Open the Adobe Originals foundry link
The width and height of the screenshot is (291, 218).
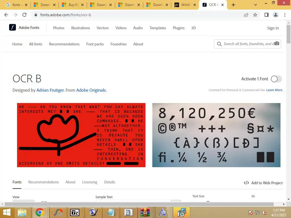click(91, 90)
